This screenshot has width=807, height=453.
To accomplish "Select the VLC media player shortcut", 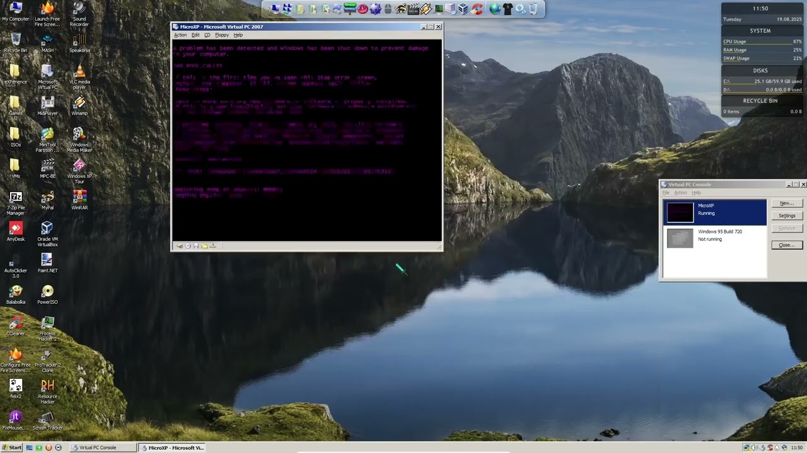I will pos(79,77).
